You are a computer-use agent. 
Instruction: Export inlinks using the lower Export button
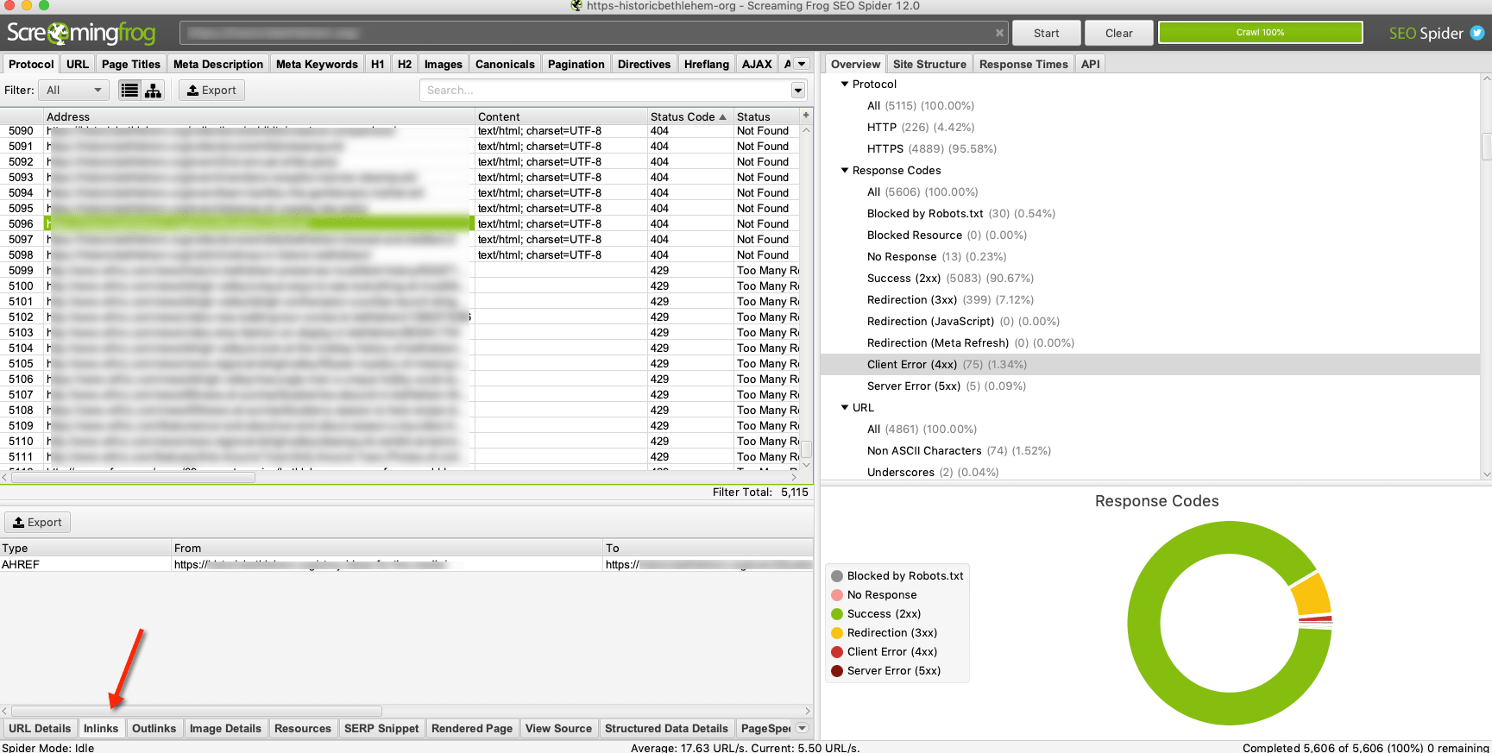(x=38, y=523)
